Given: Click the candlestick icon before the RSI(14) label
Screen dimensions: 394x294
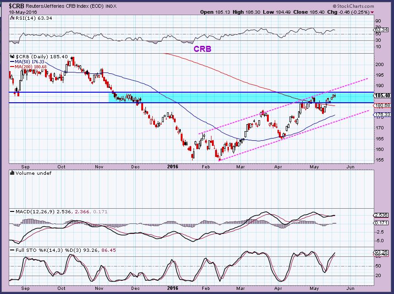Looking at the screenshot, I should click(12, 18).
